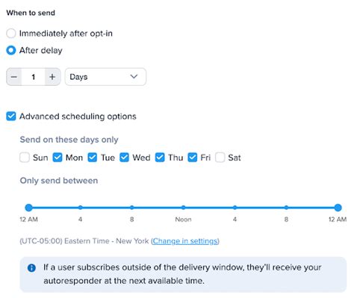Click the left 12 AM slider handle
The width and height of the screenshot is (354, 298).
(x=29, y=208)
